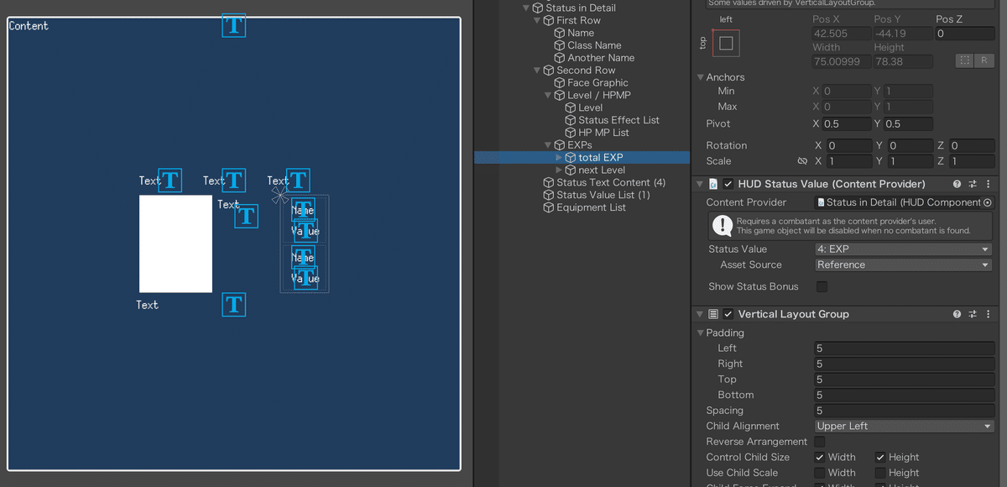Image resolution: width=1007 pixels, height=487 pixels.
Task: Click the Class Name object cube icon
Action: 560,45
